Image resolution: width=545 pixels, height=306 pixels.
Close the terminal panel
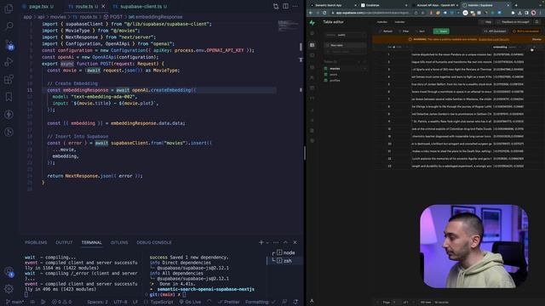click(295, 242)
